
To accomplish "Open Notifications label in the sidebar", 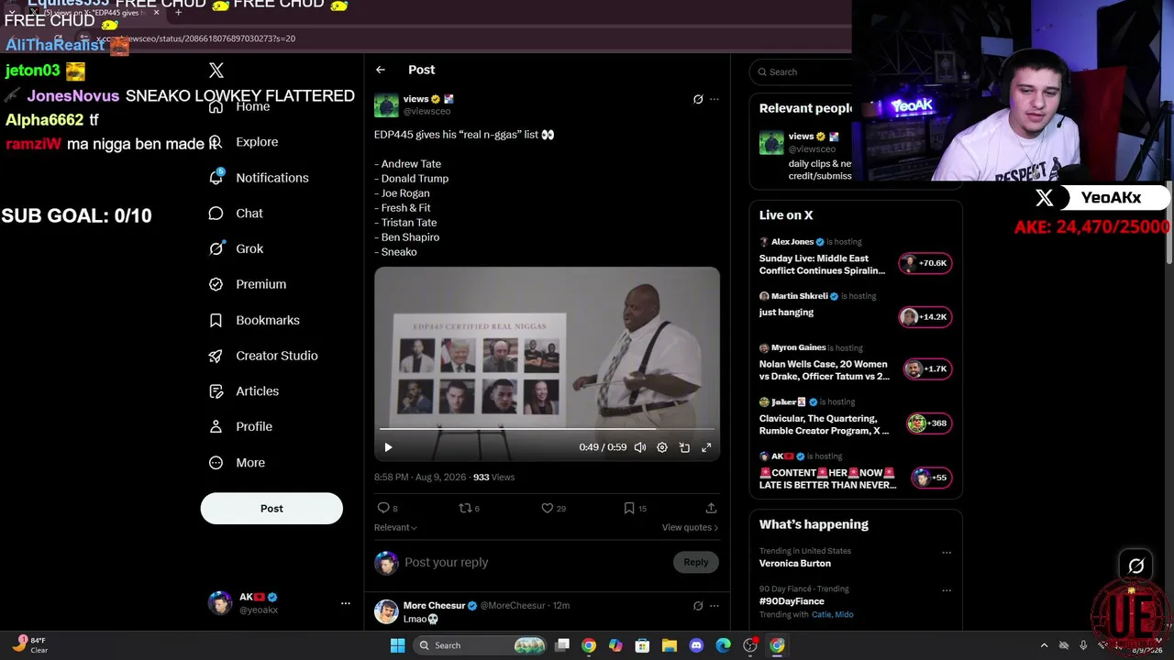I will [272, 178].
